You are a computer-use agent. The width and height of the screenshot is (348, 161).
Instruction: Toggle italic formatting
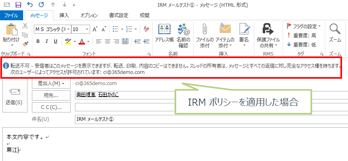pos(47,41)
